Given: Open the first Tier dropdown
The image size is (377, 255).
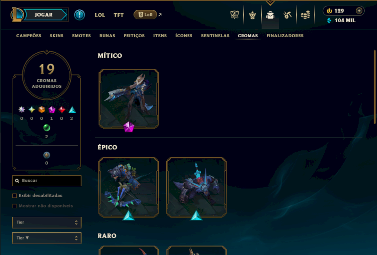Looking at the screenshot, I should click(x=47, y=222).
